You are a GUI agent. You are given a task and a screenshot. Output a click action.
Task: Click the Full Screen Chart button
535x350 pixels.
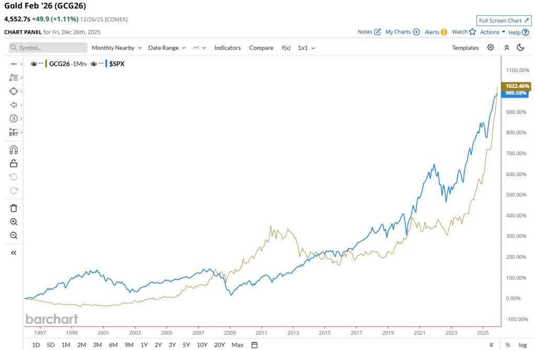[x=504, y=20]
